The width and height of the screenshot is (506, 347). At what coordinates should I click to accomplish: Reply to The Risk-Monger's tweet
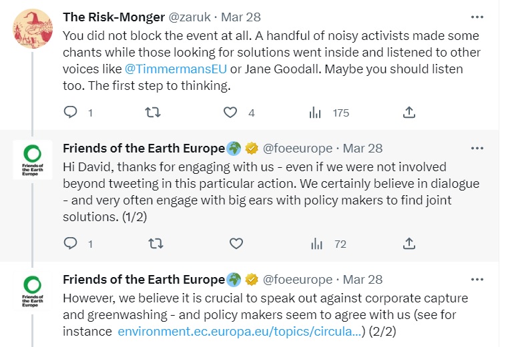coord(71,113)
